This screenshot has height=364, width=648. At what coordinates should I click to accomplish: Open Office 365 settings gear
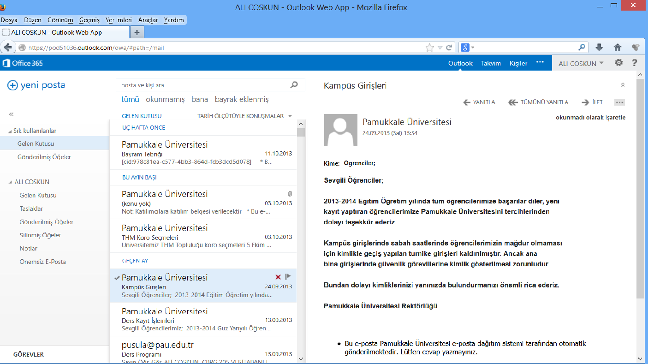click(x=619, y=63)
